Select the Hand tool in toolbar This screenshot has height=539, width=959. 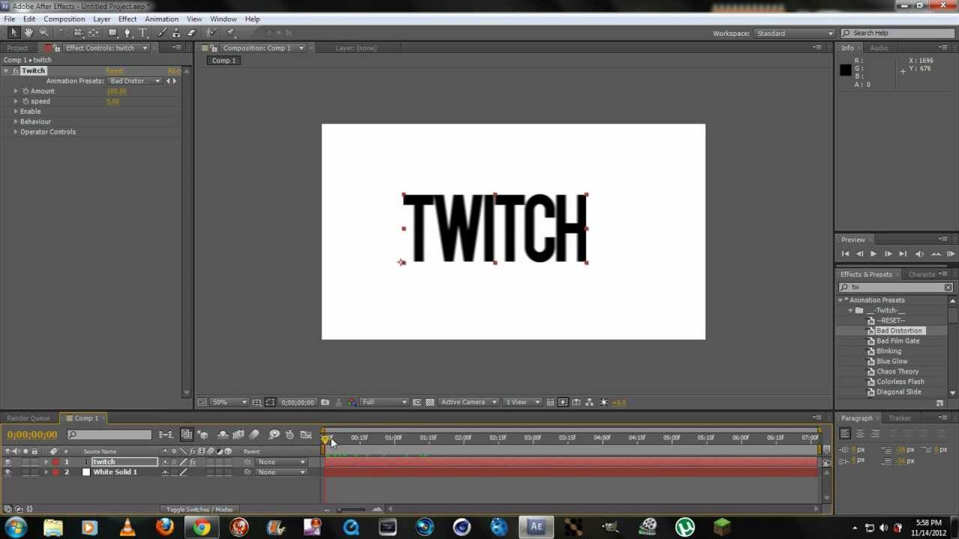coord(28,33)
